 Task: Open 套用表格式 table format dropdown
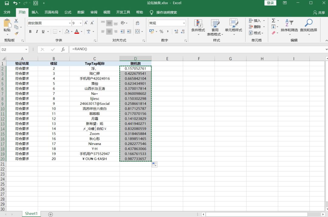click(215, 27)
